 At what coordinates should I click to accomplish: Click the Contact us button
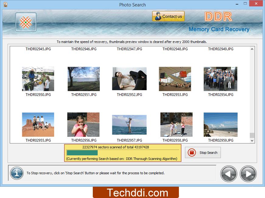pos(168,16)
